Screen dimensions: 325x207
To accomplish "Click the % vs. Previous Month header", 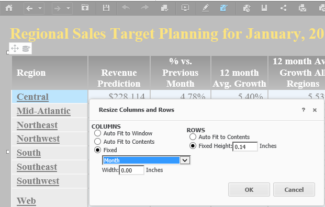I will [181, 73].
